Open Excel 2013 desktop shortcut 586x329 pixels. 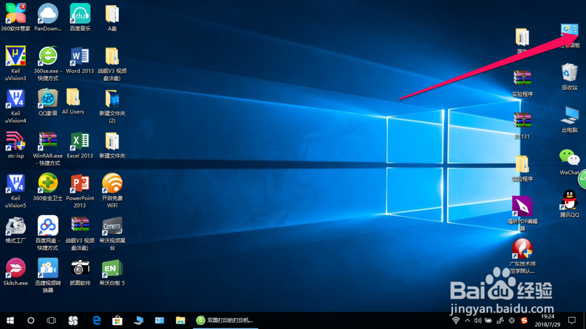[80, 141]
